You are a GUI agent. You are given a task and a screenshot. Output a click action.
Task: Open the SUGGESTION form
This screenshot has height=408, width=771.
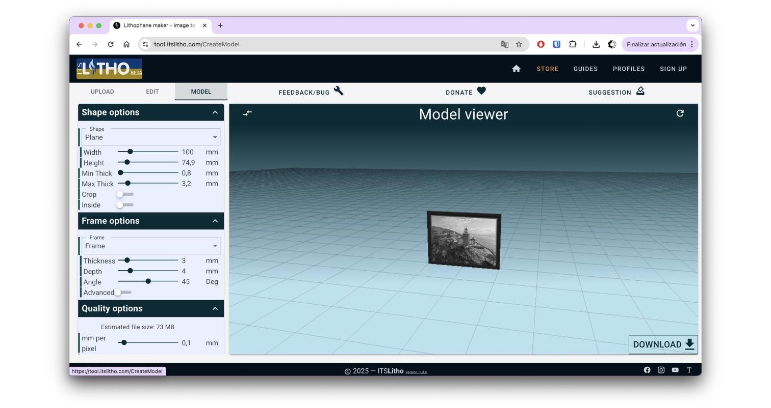coord(616,92)
